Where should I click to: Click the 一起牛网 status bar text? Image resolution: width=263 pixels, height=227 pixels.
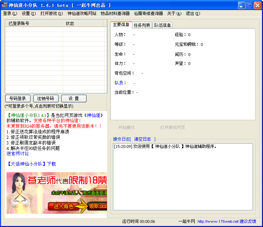coord(186,221)
